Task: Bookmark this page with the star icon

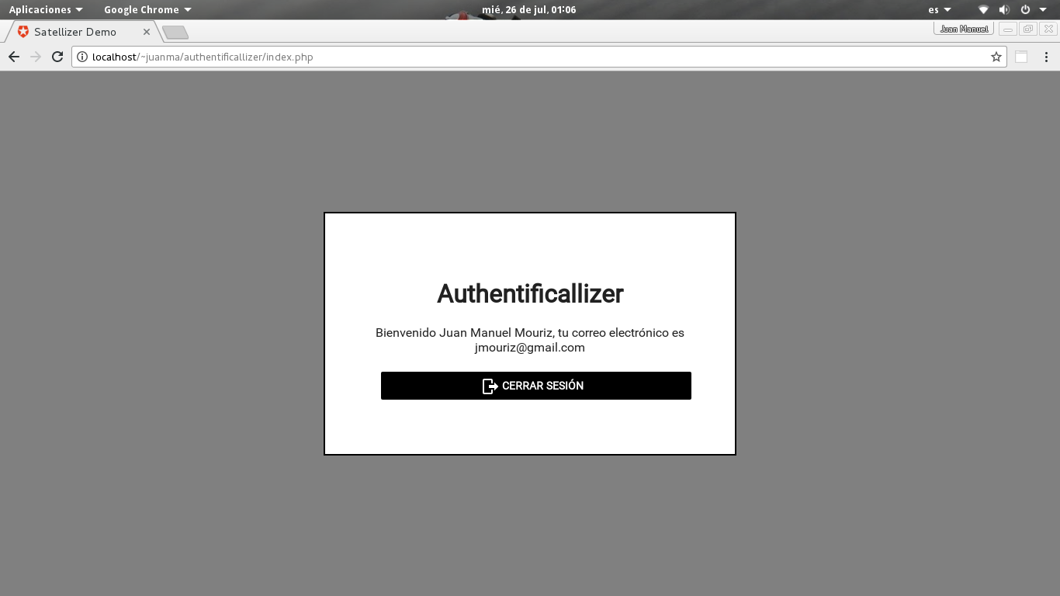Action: (x=996, y=57)
